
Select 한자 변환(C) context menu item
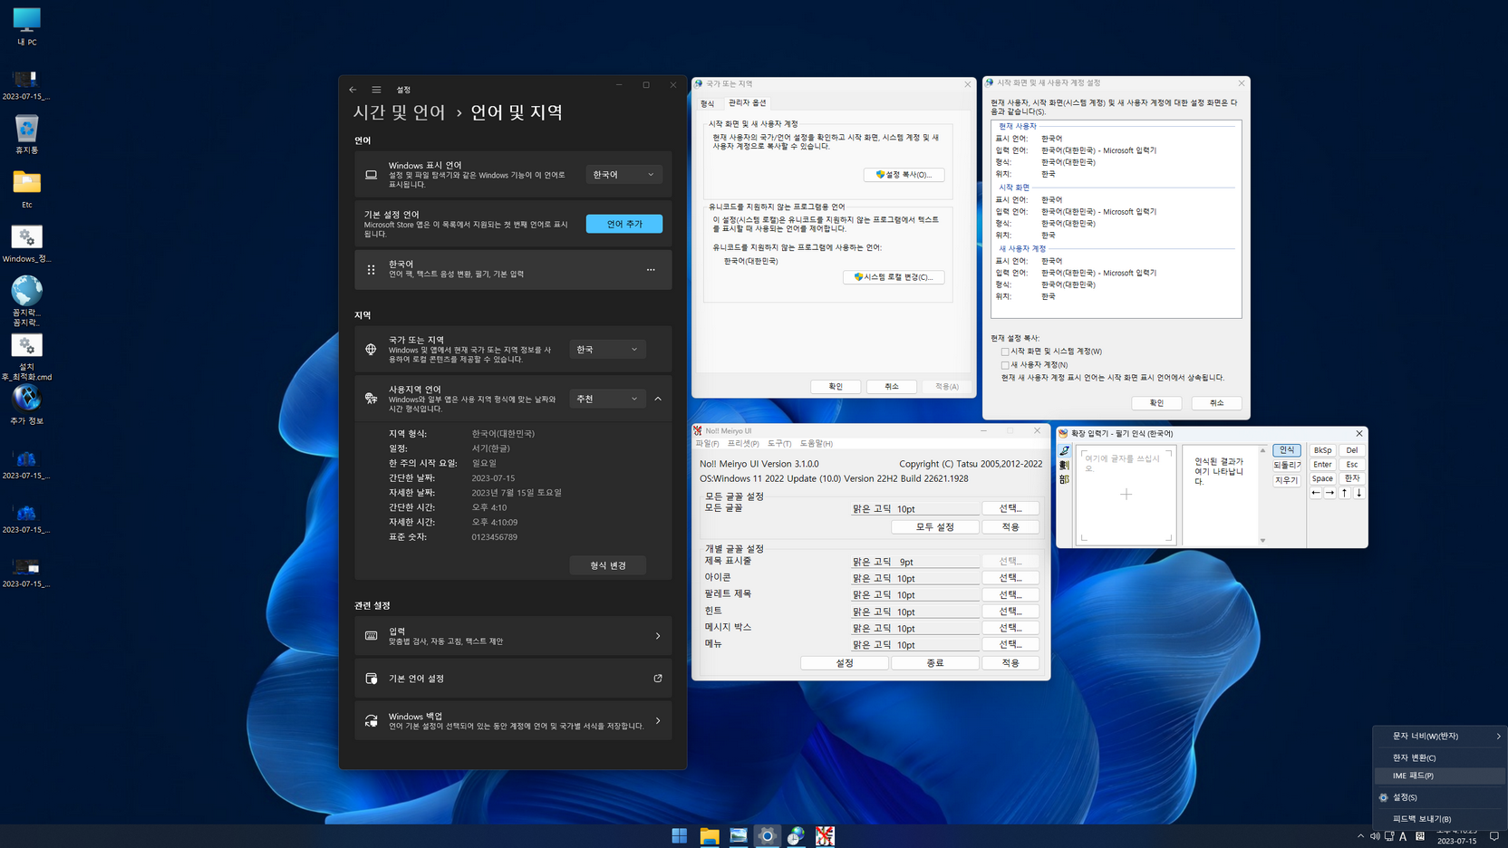click(x=1440, y=757)
